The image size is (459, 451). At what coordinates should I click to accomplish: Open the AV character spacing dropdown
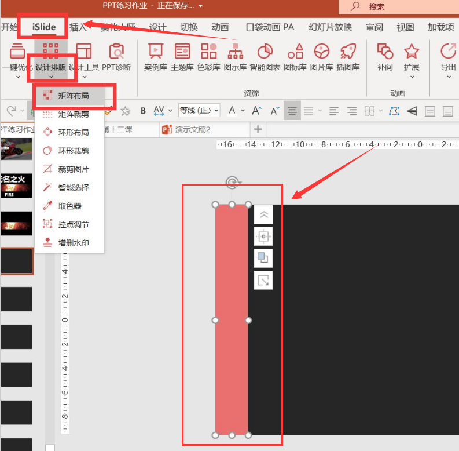[170, 111]
